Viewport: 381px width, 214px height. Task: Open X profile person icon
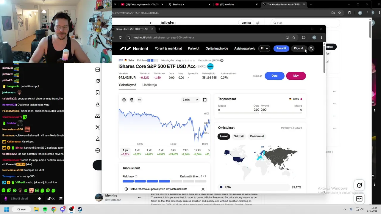pyautogui.click(x=98, y=139)
